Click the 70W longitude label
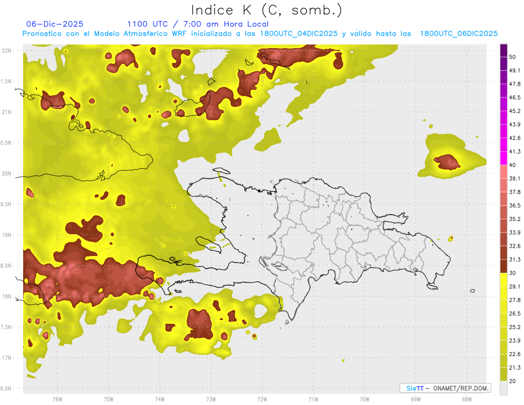 point(364,399)
